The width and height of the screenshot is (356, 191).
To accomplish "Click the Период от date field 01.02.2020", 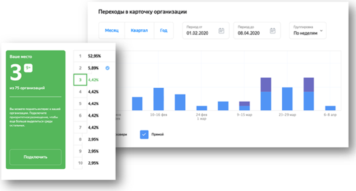I will [202, 33].
